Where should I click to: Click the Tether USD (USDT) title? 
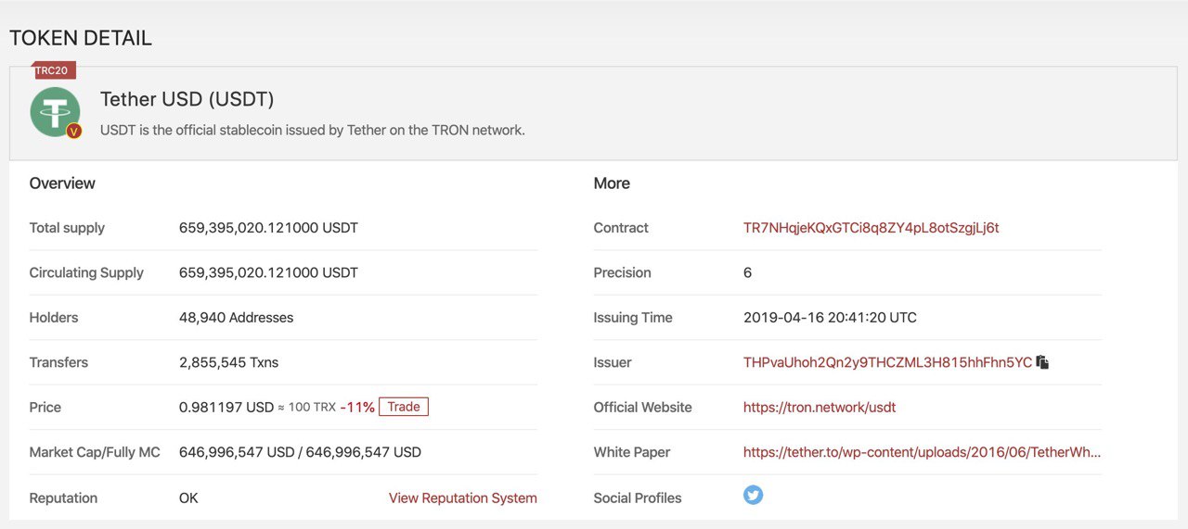tap(187, 99)
